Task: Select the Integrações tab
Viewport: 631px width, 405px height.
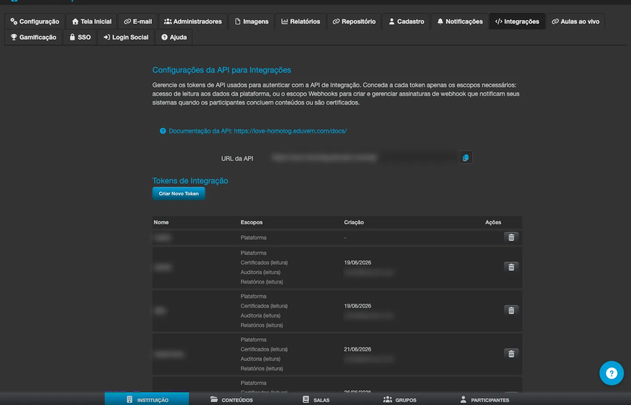Action: coord(517,21)
